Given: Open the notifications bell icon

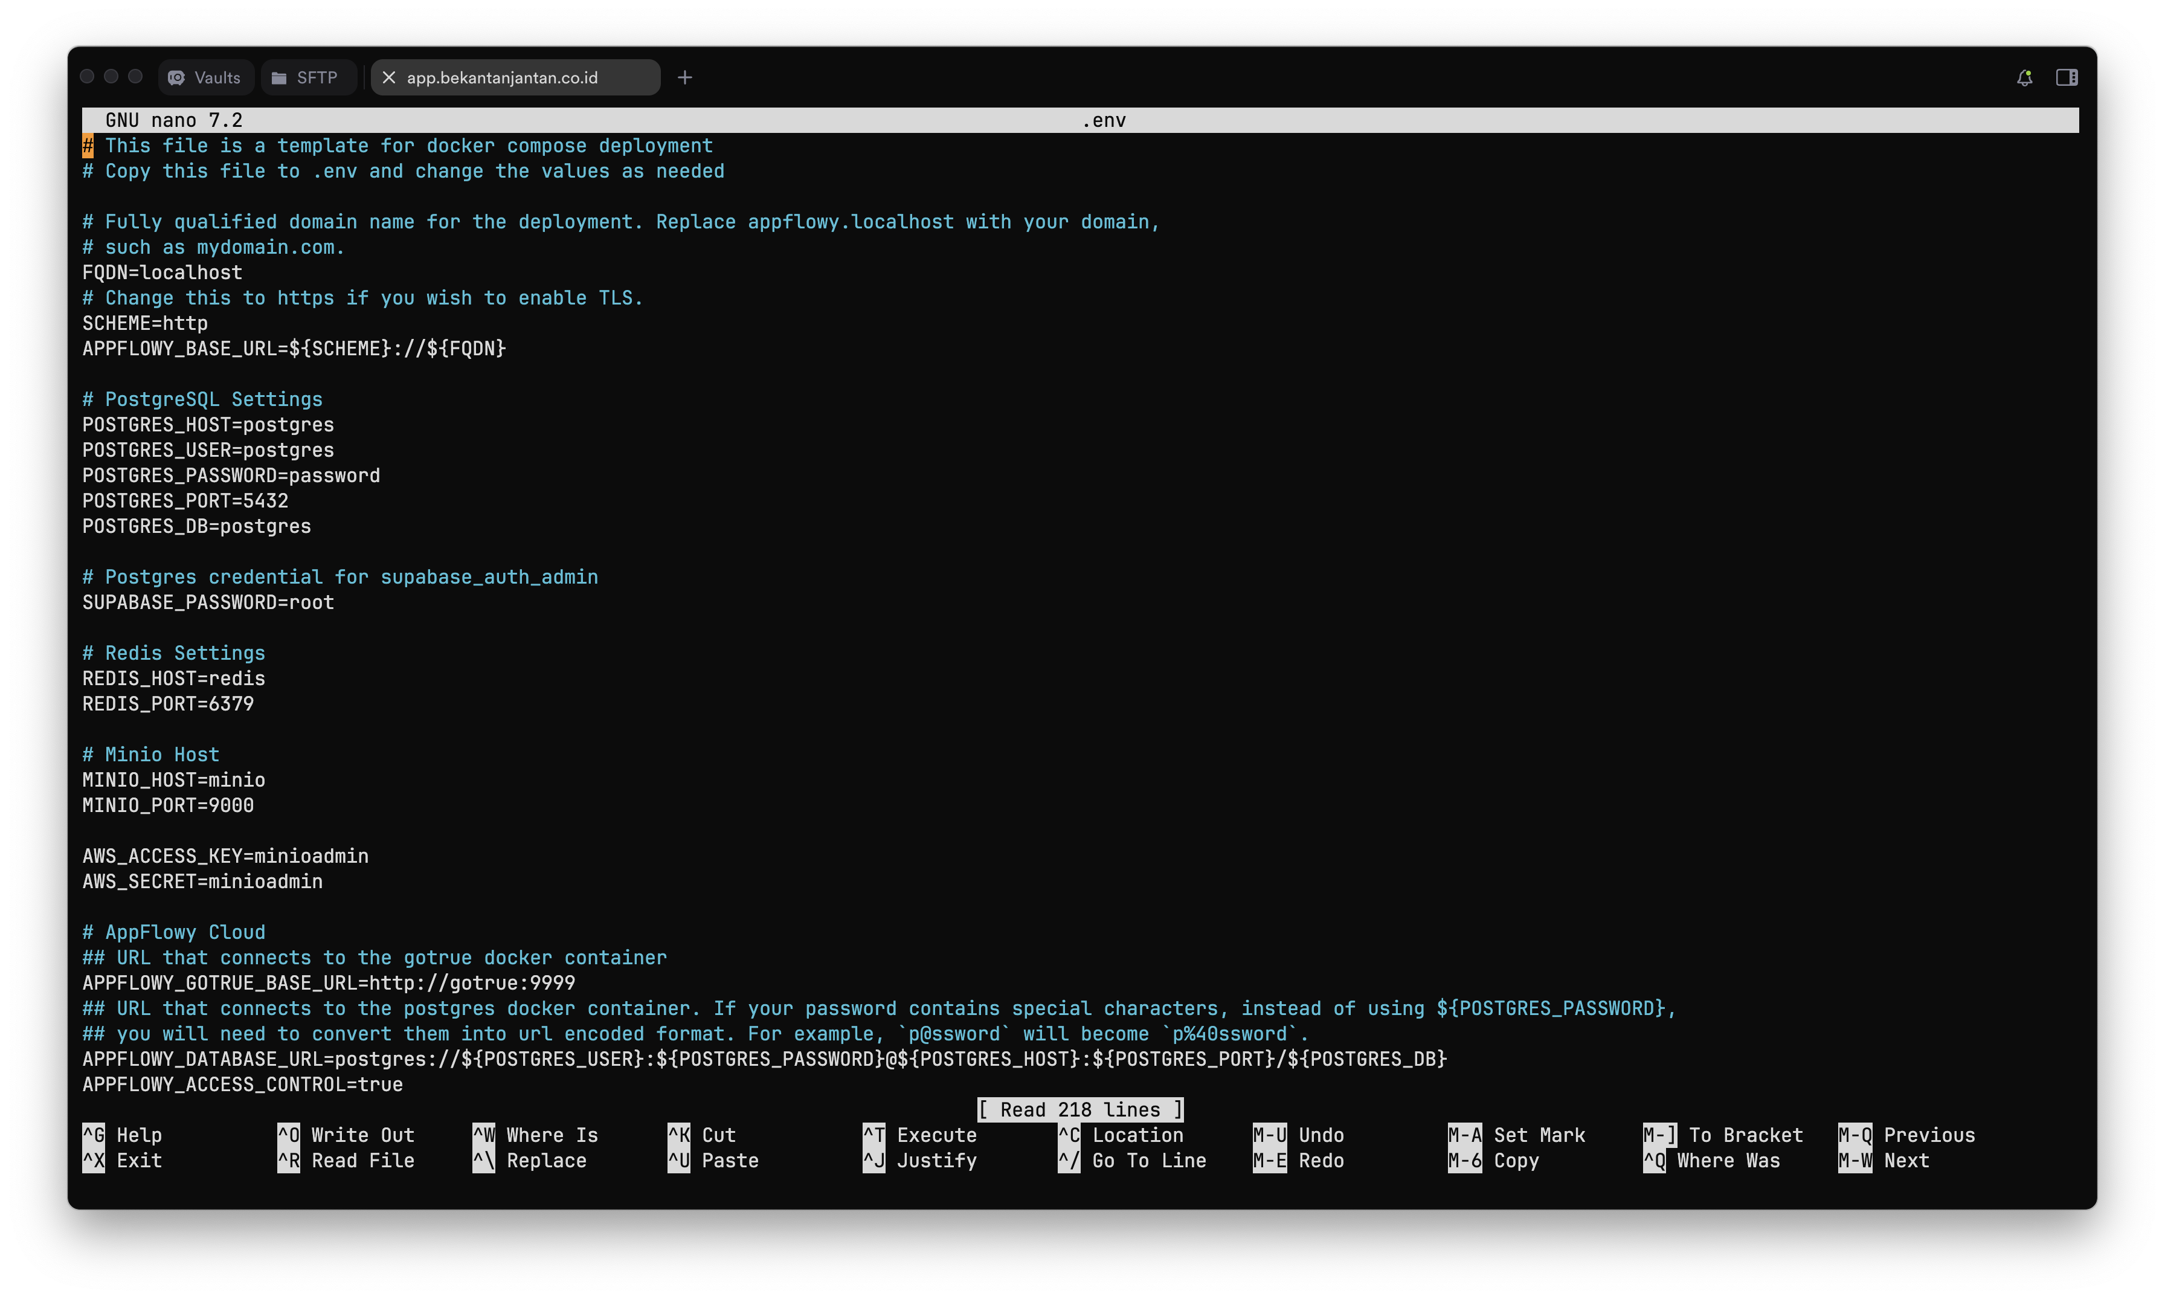Looking at the screenshot, I should (2024, 78).
